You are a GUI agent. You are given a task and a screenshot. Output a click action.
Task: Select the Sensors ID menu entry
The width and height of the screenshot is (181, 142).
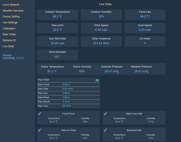coord(9,40)
